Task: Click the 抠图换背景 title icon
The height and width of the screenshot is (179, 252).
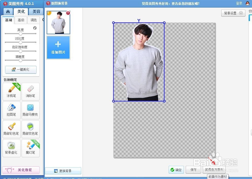Action: point(48,3)
